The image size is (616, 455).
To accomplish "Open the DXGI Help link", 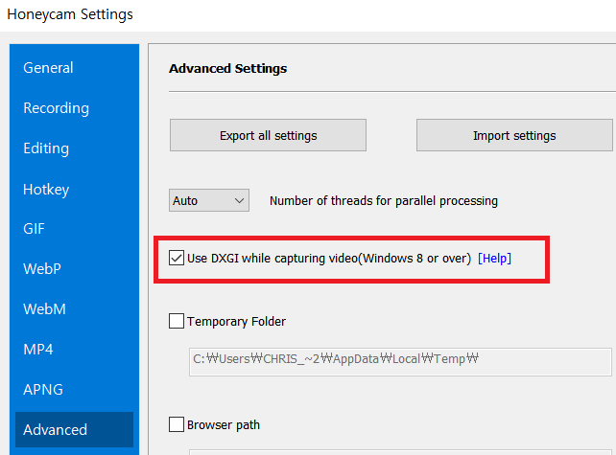I will [x=494, y=258].
